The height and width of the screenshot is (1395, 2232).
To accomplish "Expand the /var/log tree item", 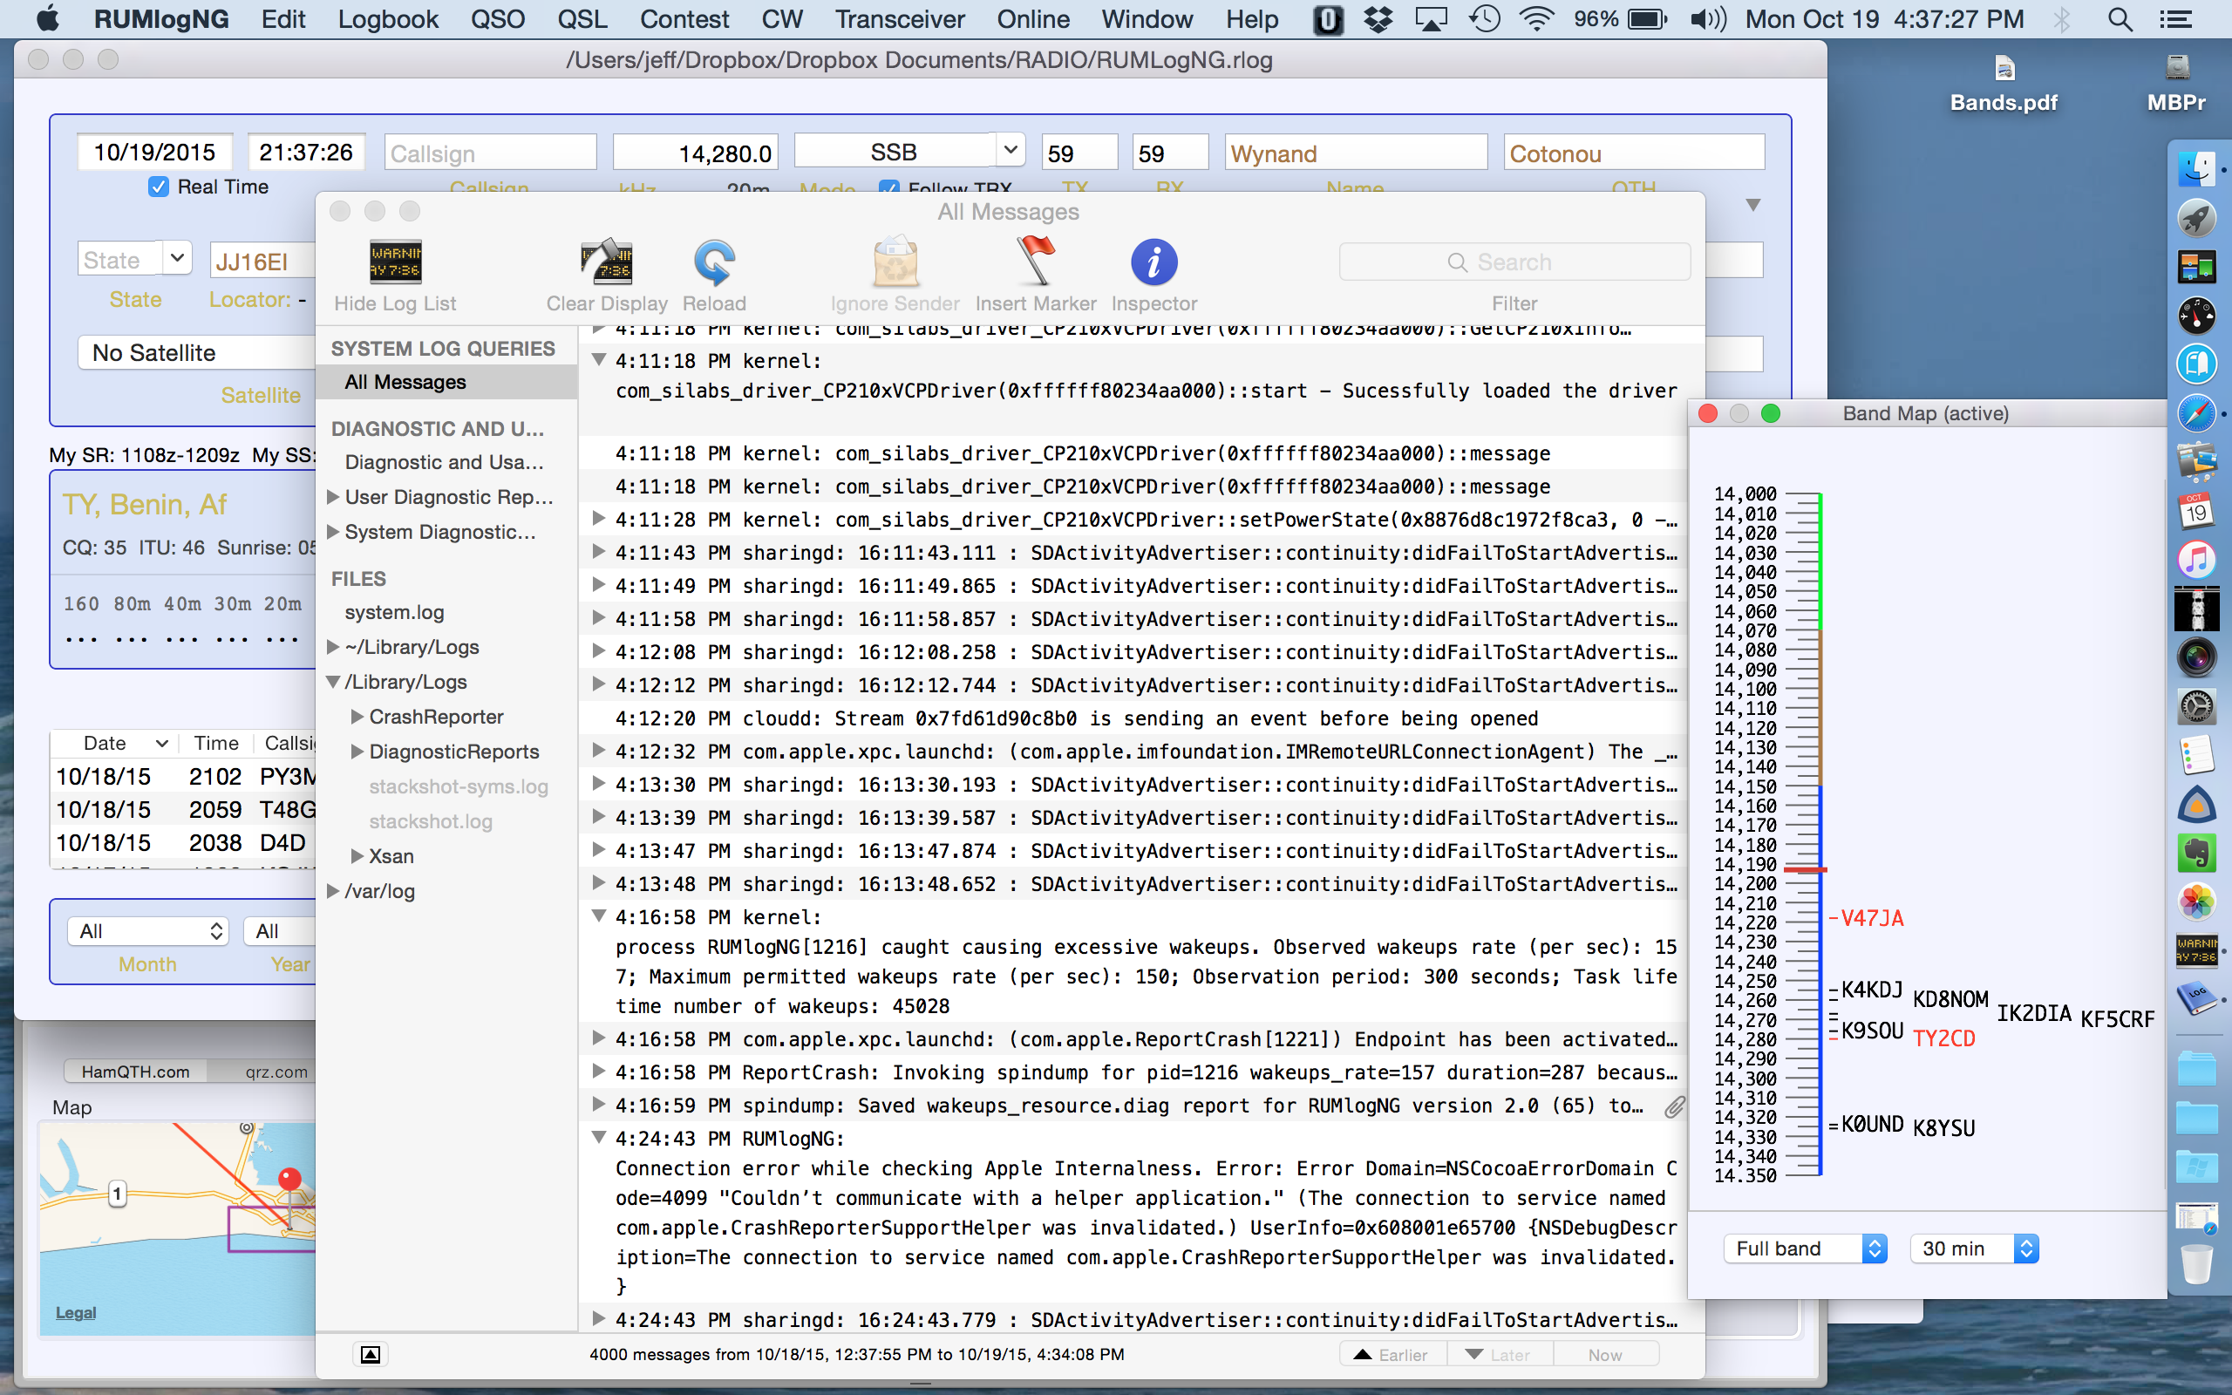I will (x=334, y=891).
